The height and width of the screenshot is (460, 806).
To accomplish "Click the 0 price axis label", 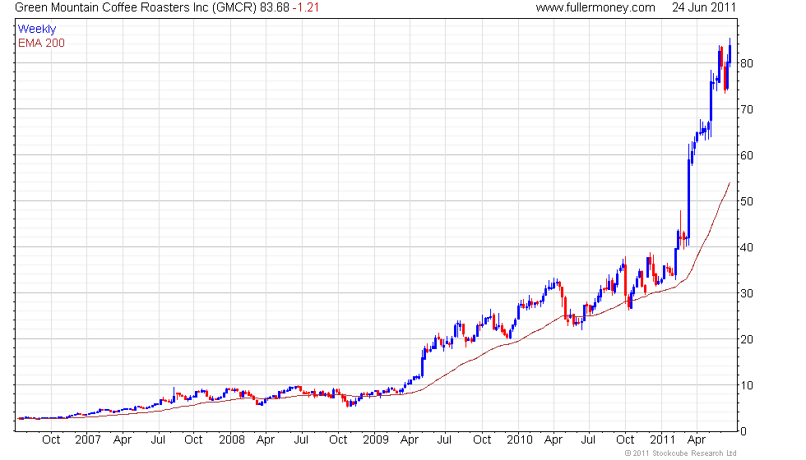I will click(x=743, y=432).
